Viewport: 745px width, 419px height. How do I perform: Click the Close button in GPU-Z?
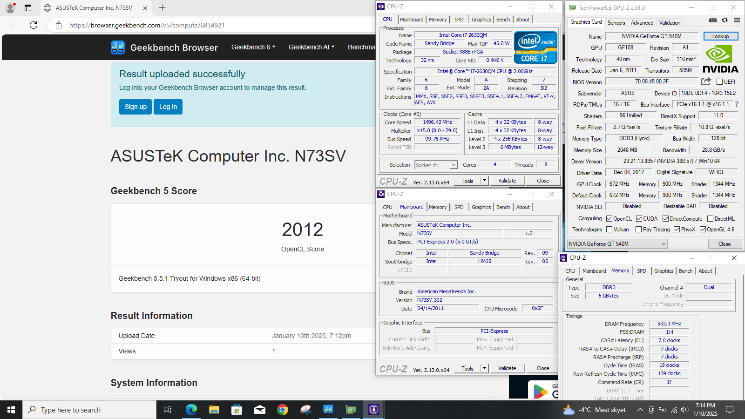pos(725,244)
